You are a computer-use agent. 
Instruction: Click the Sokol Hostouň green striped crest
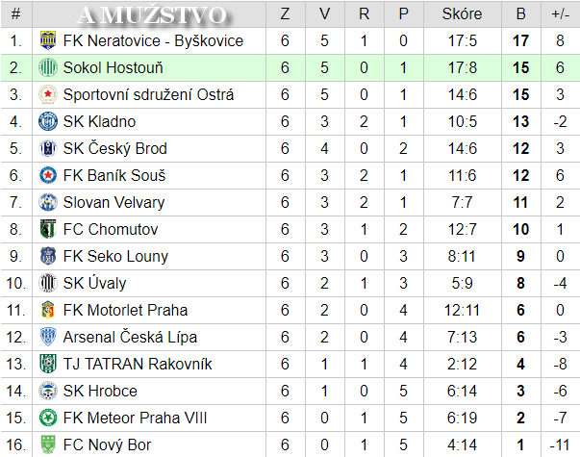pos(48,67)
